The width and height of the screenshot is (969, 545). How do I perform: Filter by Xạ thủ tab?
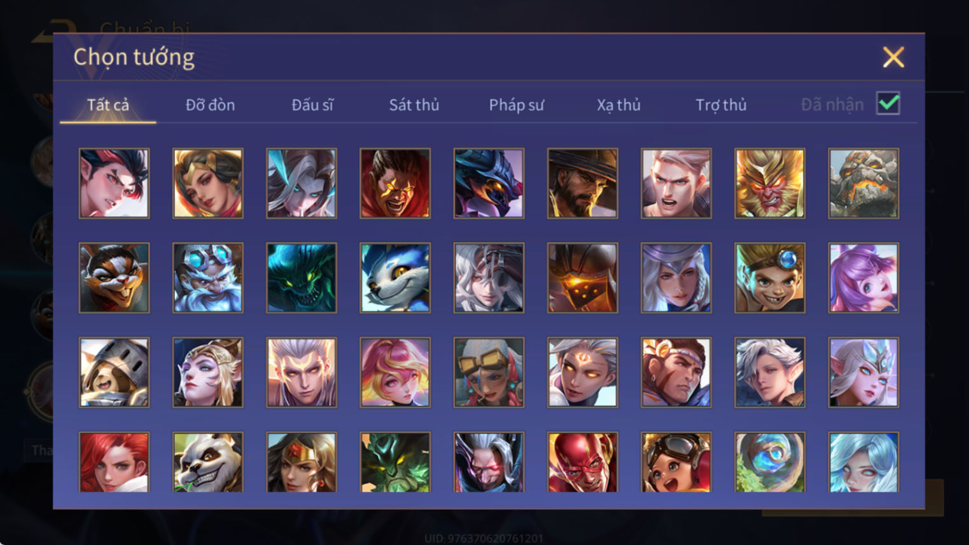[x=618, y=105]
